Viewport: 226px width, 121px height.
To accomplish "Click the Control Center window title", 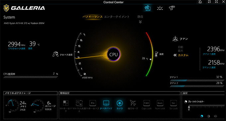I will click(x=113, y=2).
